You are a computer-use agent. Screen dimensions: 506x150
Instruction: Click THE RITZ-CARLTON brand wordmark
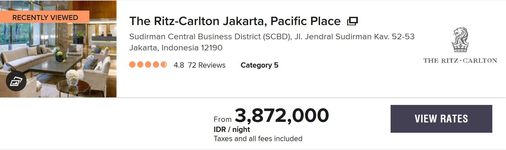[460, 61]
